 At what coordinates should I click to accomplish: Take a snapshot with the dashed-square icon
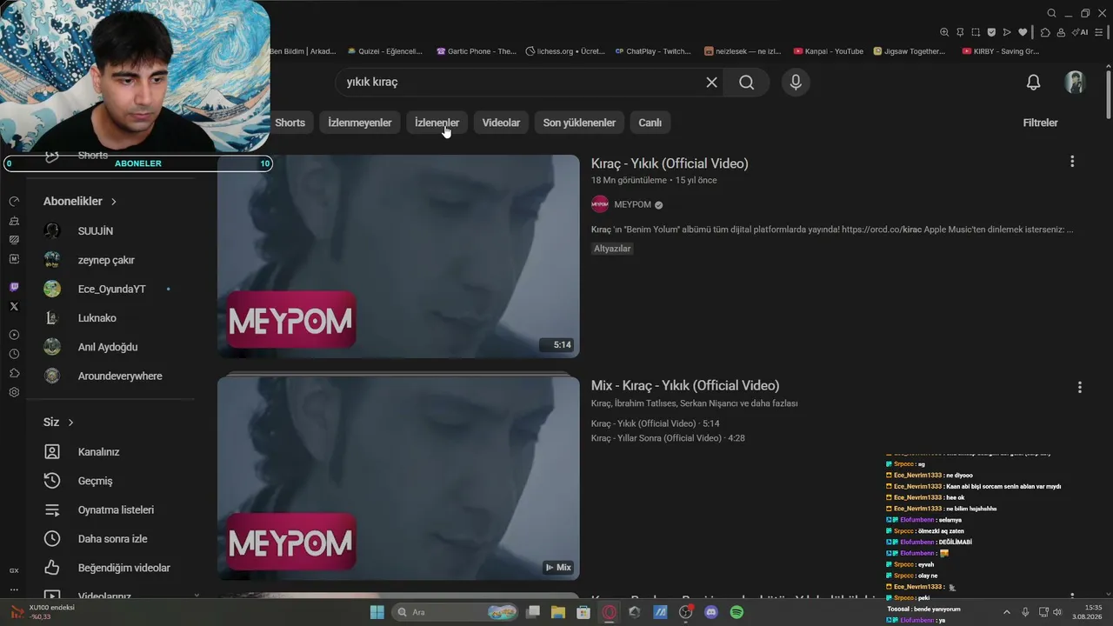[x=976, y=32]
